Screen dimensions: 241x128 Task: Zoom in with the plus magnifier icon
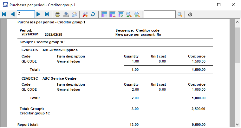point(137,15)
